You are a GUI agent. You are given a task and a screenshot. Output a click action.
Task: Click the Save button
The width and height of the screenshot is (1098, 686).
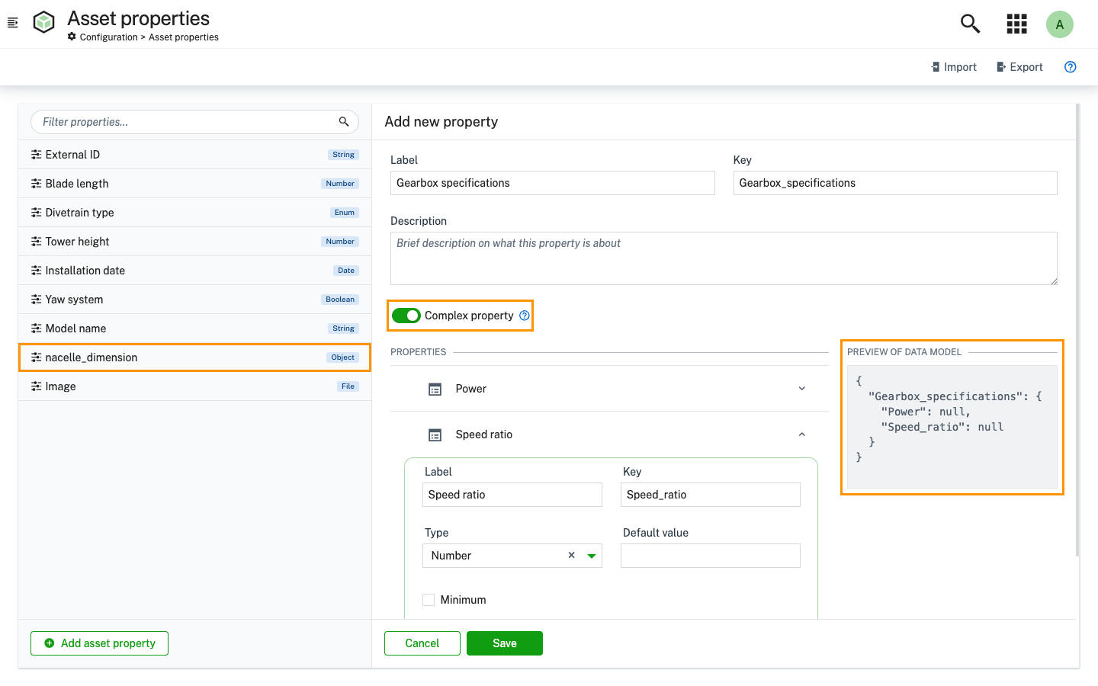click(x=504, y=643)
